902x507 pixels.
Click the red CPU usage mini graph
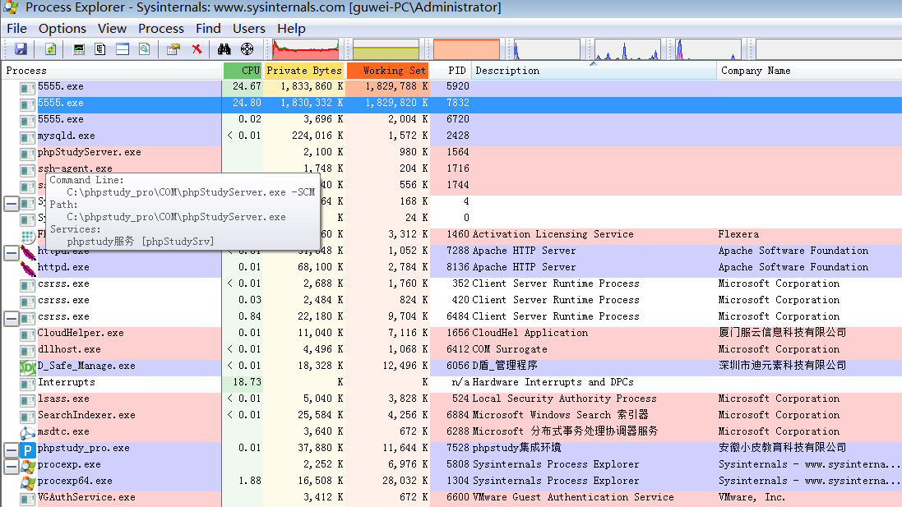point(305,49)
